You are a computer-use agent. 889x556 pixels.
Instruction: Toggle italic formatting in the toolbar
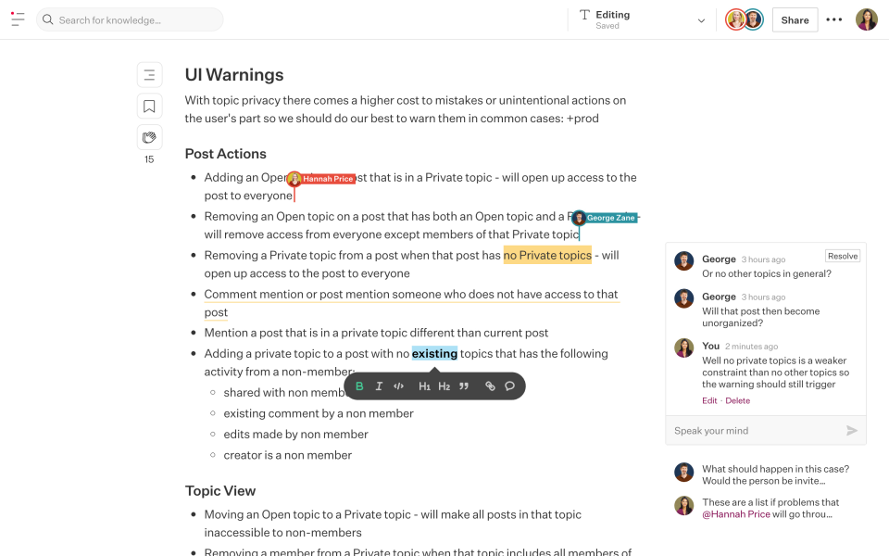coord(379,385)
